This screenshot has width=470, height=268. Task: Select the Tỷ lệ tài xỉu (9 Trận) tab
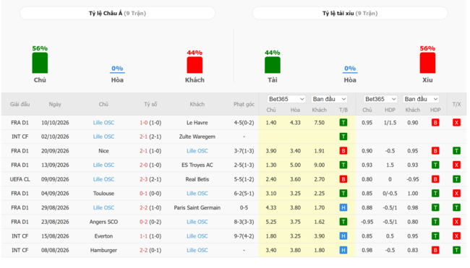click(350, 13)
